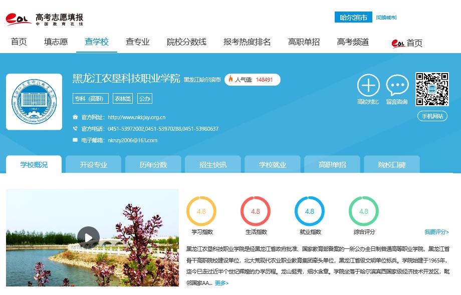This screenshot has height=295, width=461.
Task: Click the flame icon beside 人气值
Action: [x=231, y=79]
